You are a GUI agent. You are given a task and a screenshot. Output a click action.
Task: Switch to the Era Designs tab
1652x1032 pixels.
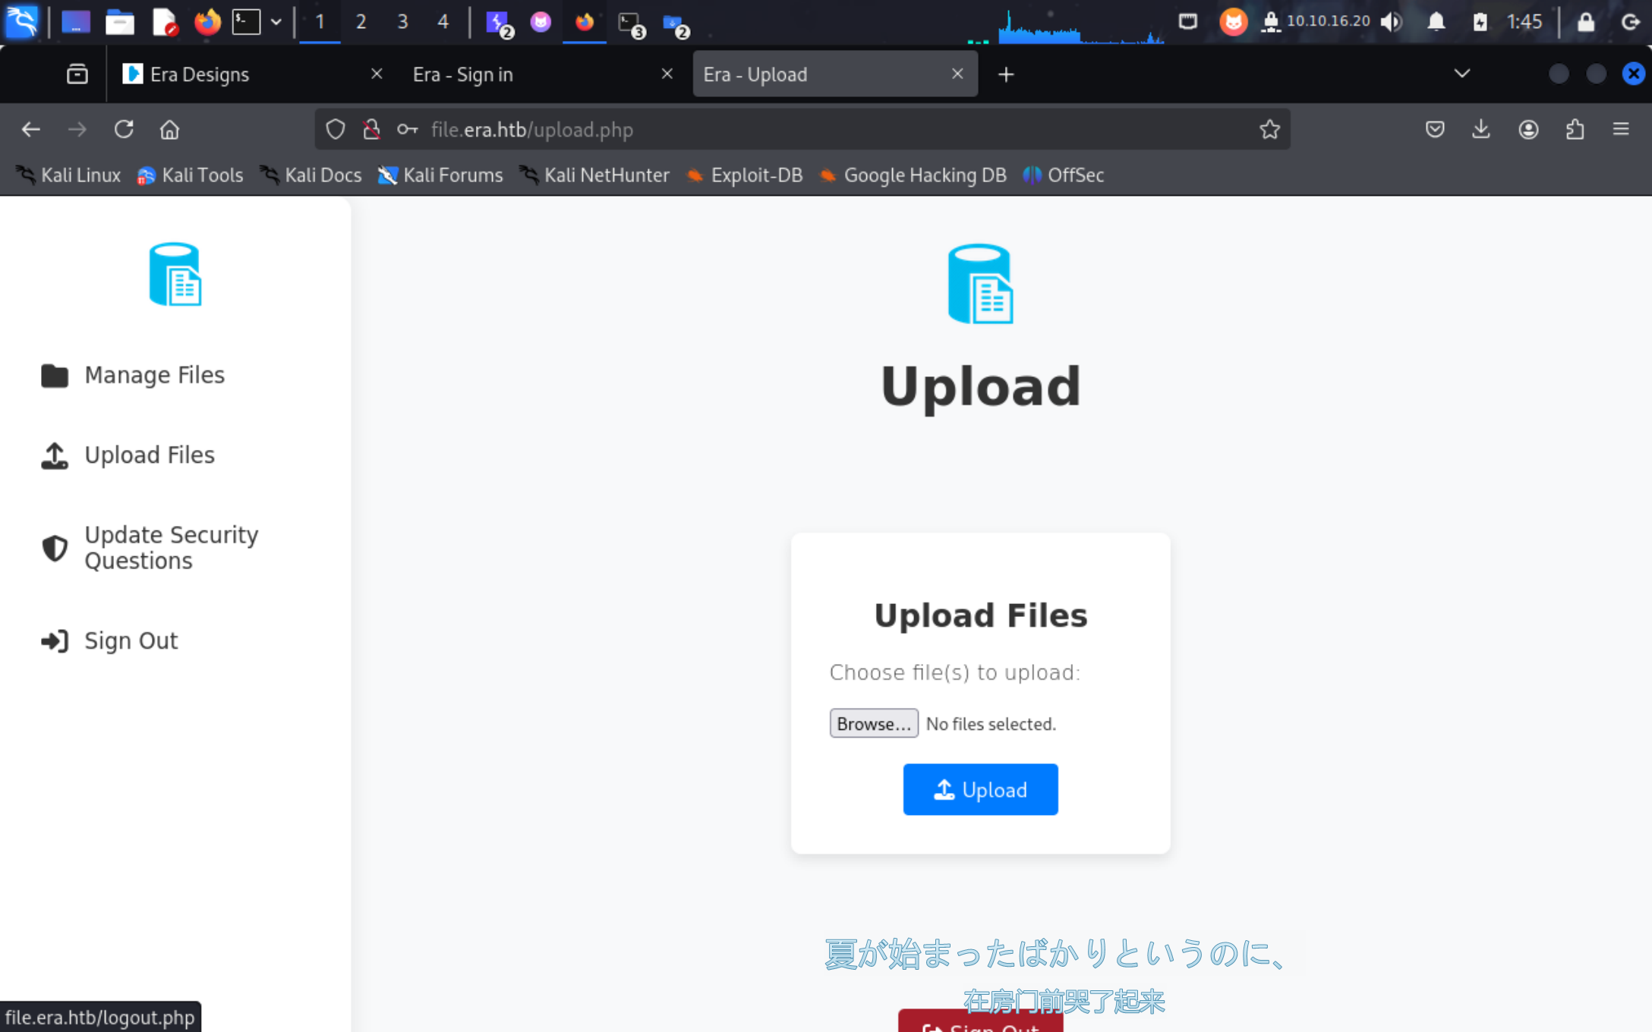(200, 74)
